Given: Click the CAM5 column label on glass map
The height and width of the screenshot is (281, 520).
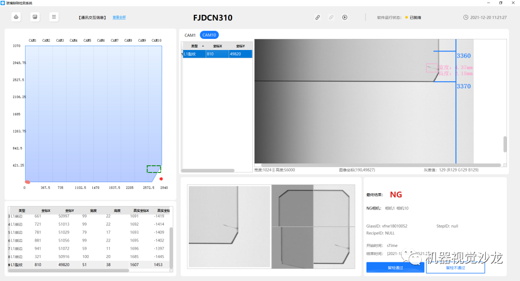Looking at the screenshot, I should tap(87, 40).
